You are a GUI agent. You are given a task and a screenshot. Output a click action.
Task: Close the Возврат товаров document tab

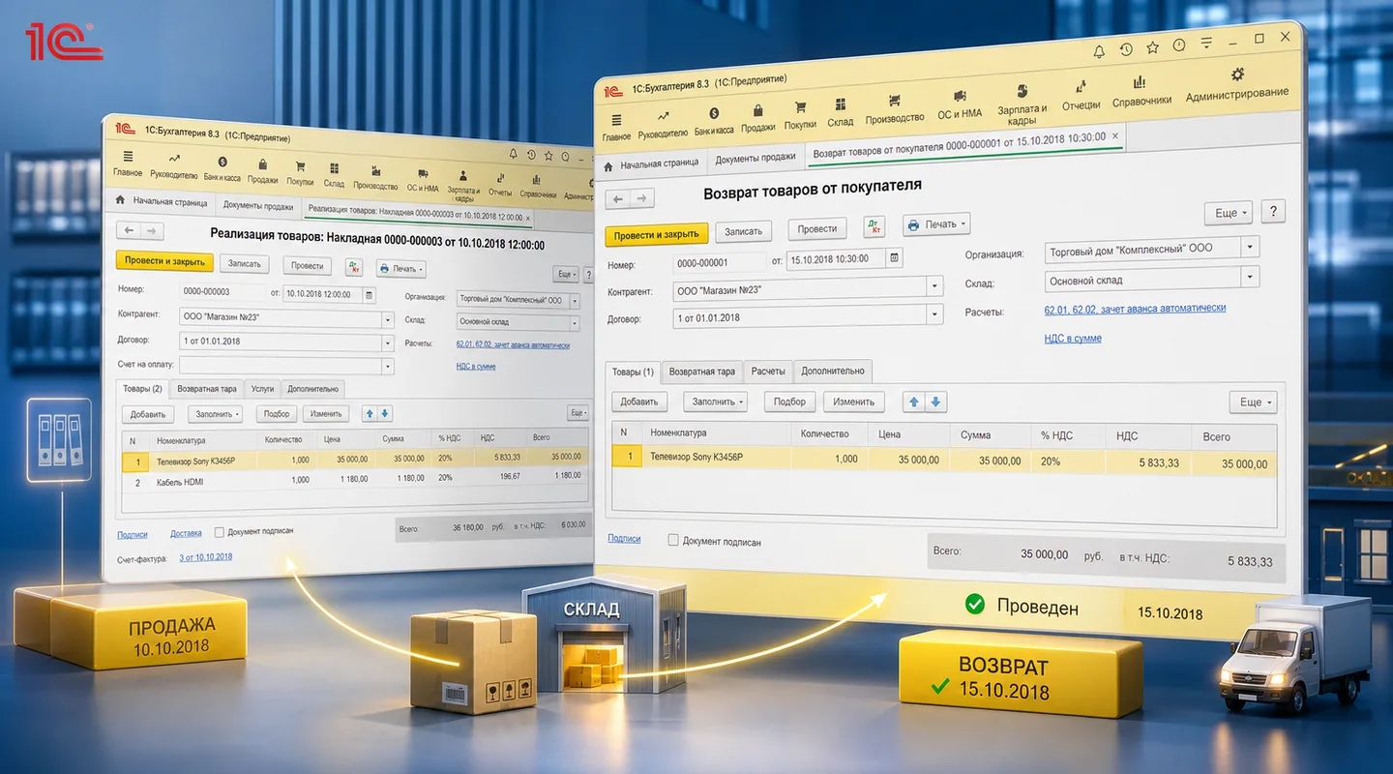1115,136
